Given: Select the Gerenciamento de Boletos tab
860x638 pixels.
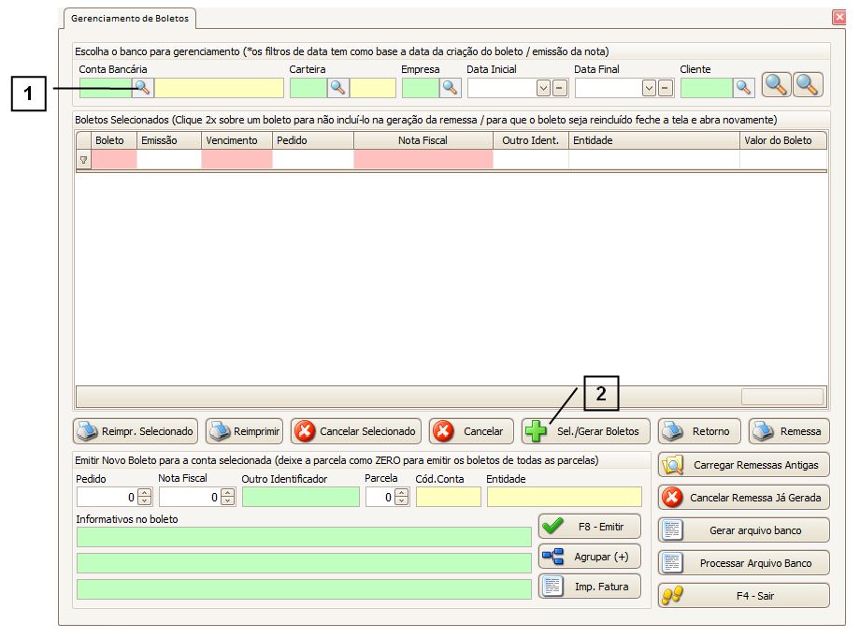Looking at the screenshot, I should pos(129,18).
